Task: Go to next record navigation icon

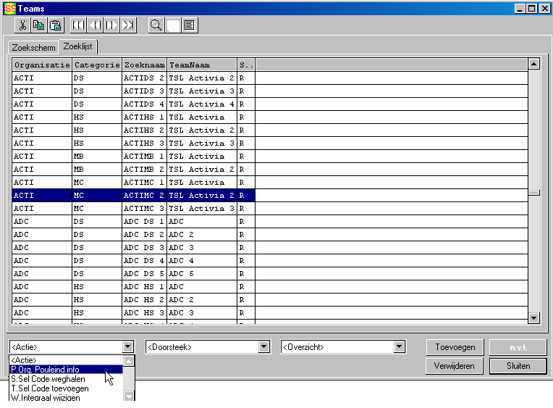Action: pyautogui.click(x=111, y=25)
